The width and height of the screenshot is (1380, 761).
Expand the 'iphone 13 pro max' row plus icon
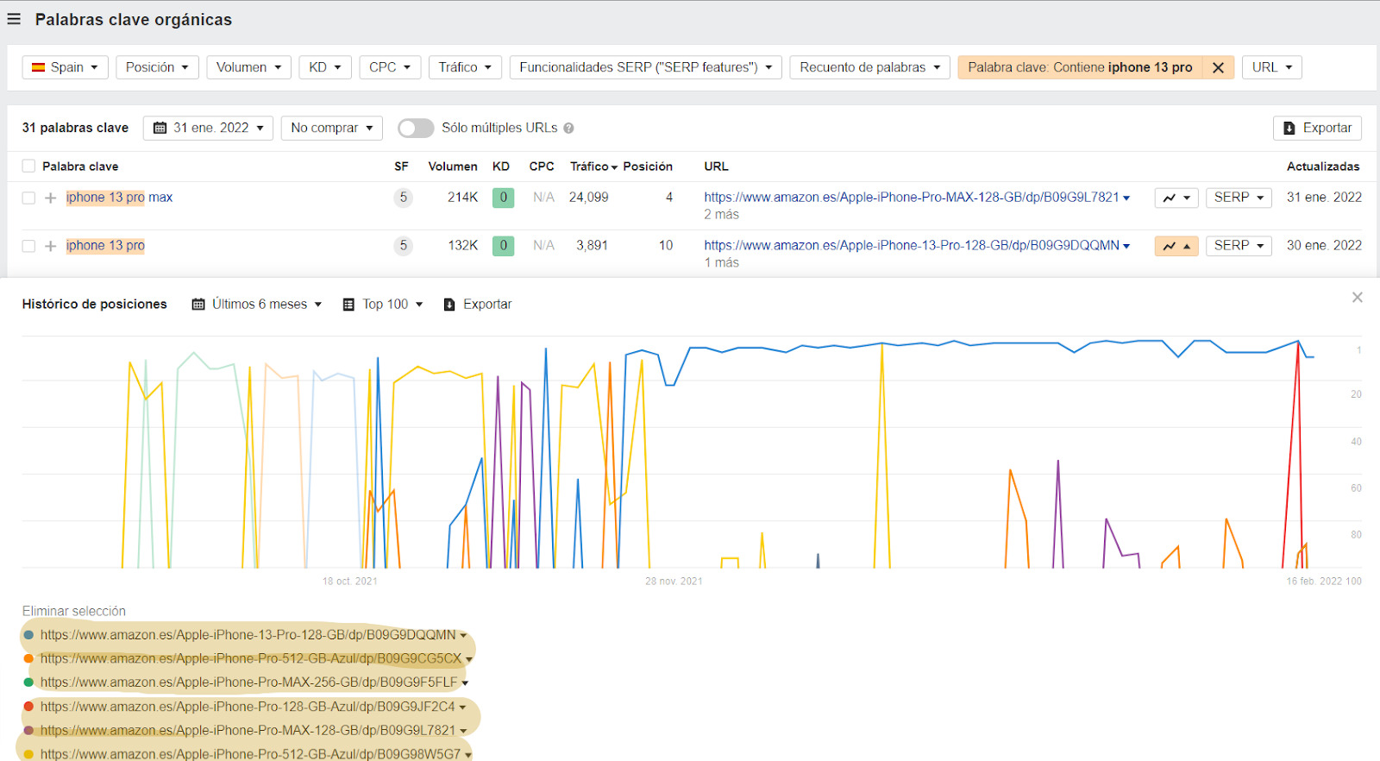pyautogui.click(x=51, y=198)
